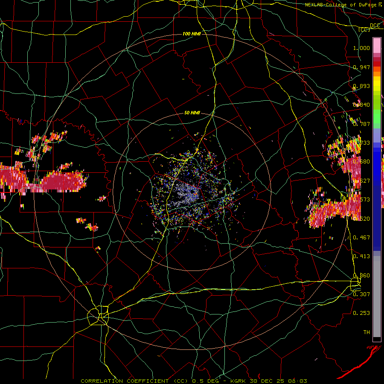The width and height of the screenshot is (384, 384).
Task: Click the 0.520 scale value
Action: 361,218
